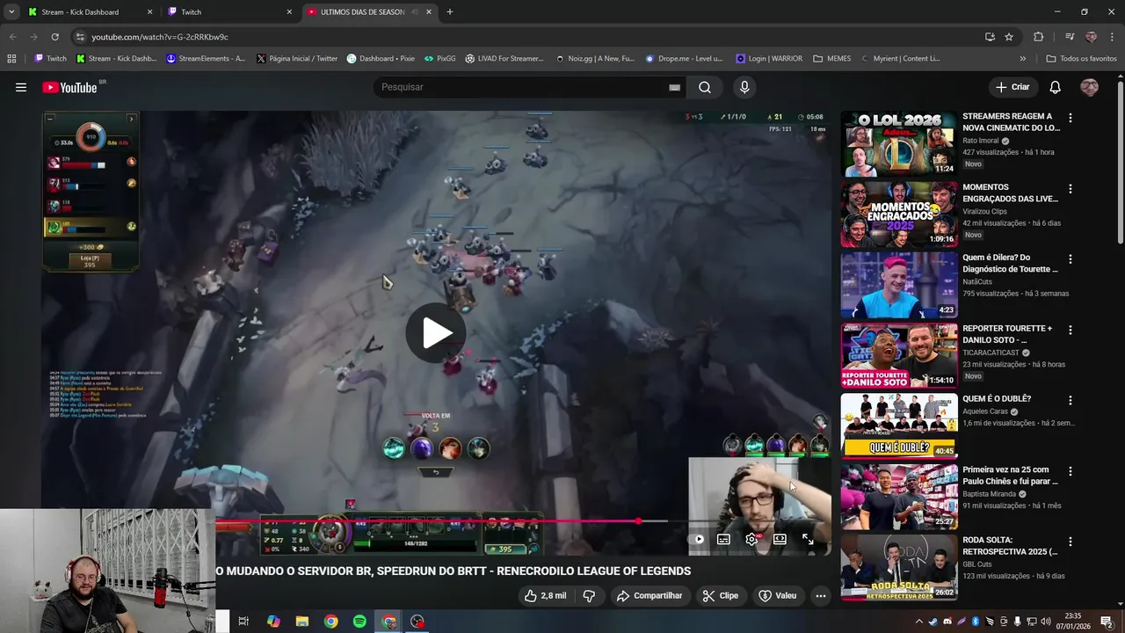The height and width of the screenshot is (633, 1125).
Task: Open Quem é Dilera video thumbnail
Action: 898,286
